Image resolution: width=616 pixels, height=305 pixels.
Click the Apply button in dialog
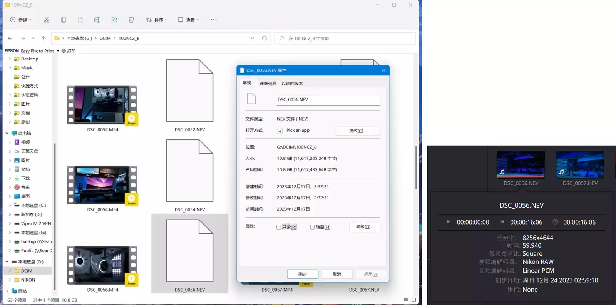click(x=371, y=274)
